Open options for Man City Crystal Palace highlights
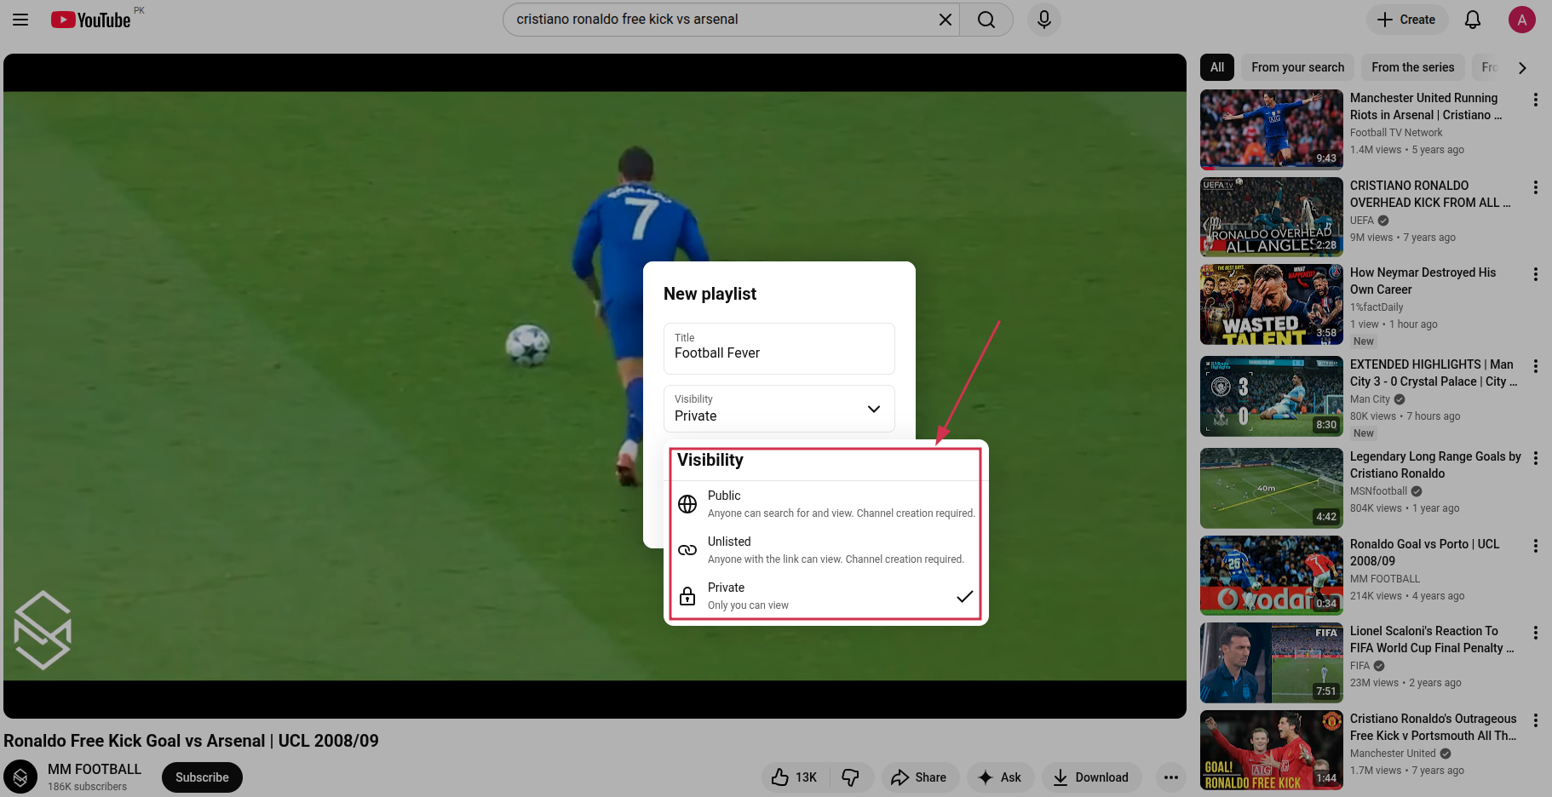Screen dimensions: 1552x797 pyautogui.click(x=1536, y=366)
